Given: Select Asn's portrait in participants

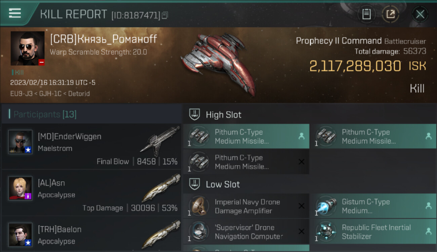Looking at the screenshot, I should click(x=21, y=188).
